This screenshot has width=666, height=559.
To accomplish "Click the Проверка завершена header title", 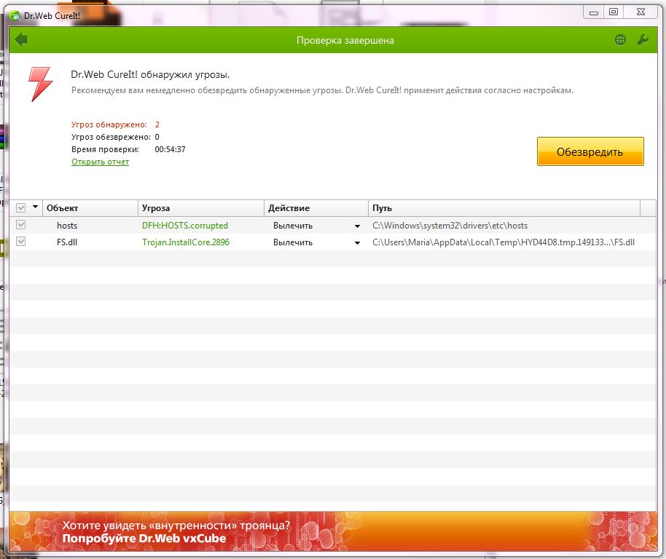I will [345, 40].
